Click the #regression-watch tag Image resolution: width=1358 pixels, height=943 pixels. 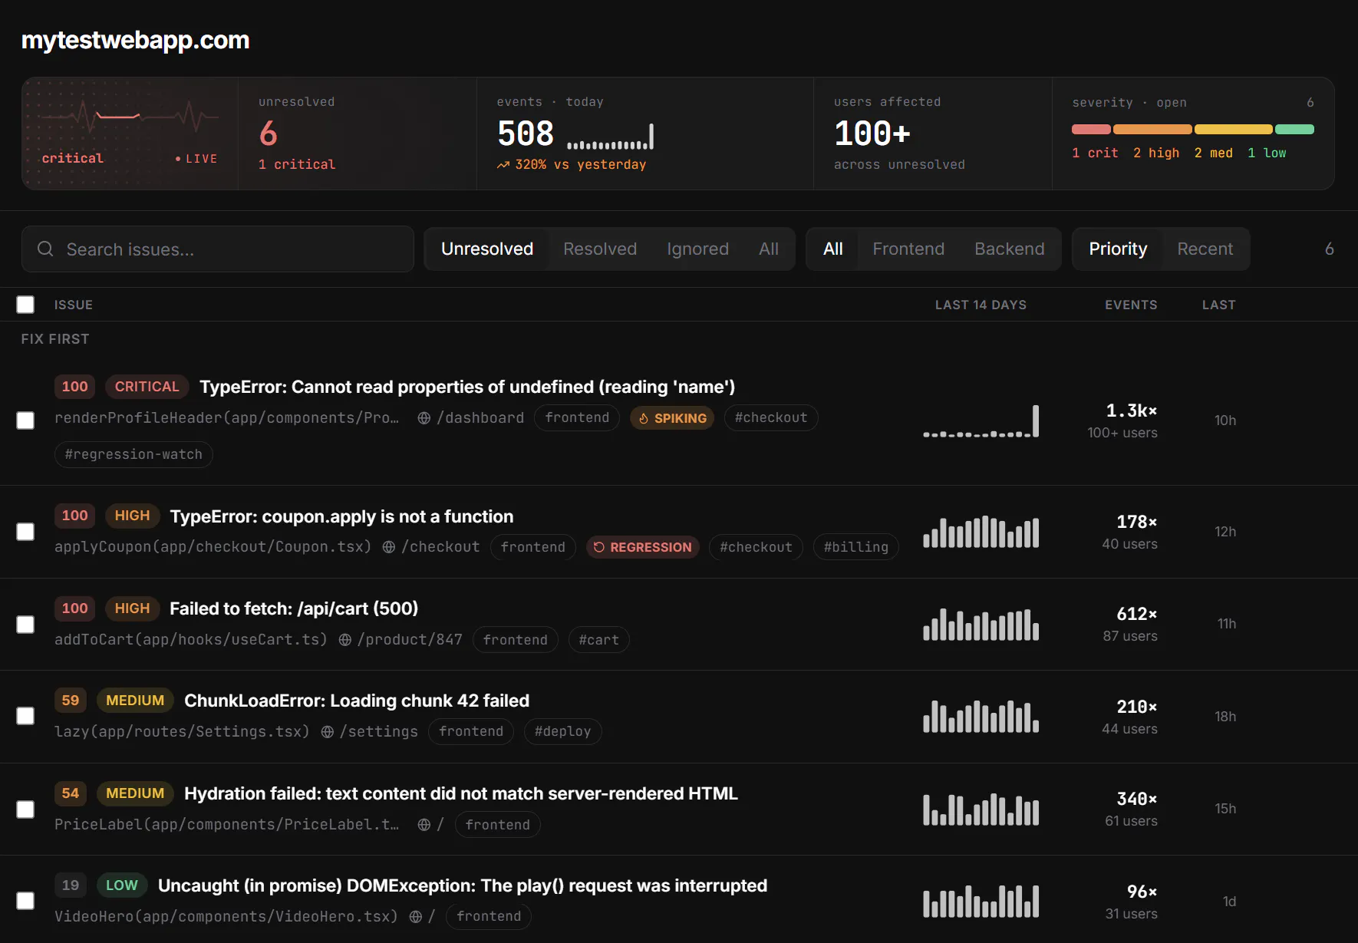133,454
